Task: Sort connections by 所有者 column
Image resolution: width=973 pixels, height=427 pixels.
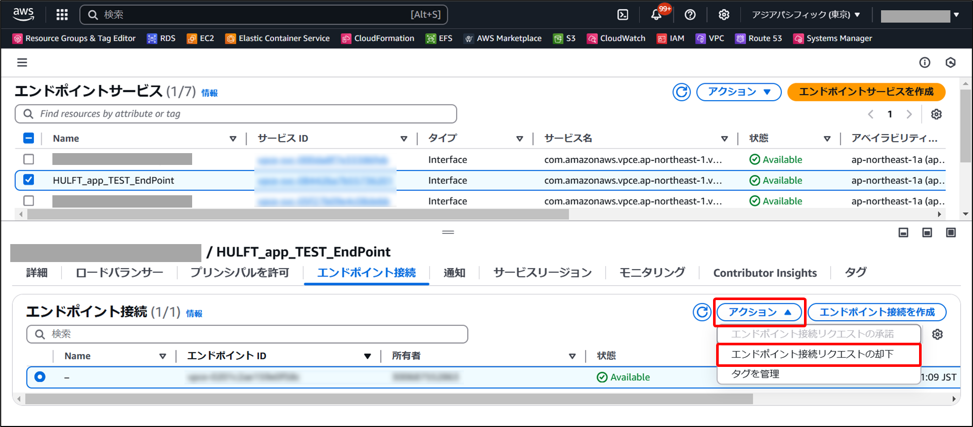Action: click(572, 356)
